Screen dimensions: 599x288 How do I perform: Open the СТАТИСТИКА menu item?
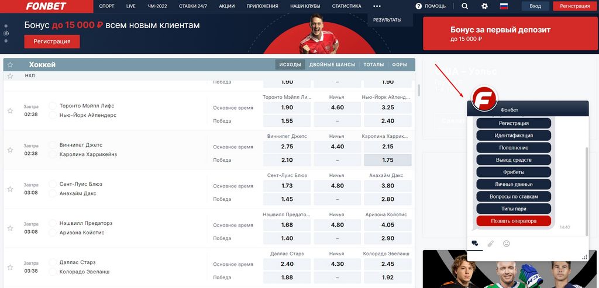[x=346, y=6]
